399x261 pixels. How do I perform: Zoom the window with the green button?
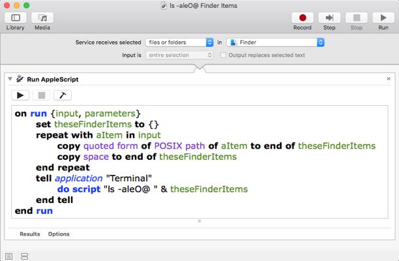pyautogui.click(x=27, y=5)
